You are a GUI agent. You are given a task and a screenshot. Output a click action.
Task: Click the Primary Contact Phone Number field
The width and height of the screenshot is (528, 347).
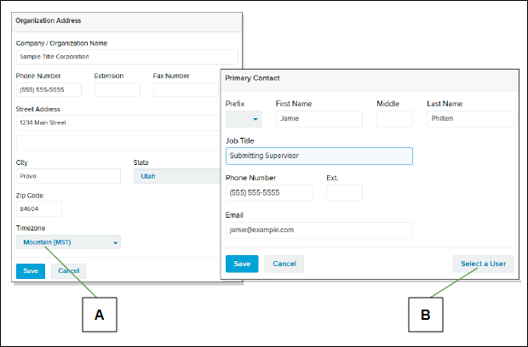[269, 193]
